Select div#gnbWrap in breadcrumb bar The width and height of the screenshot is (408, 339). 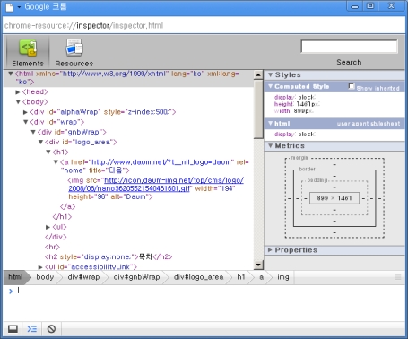click(136, 277)
